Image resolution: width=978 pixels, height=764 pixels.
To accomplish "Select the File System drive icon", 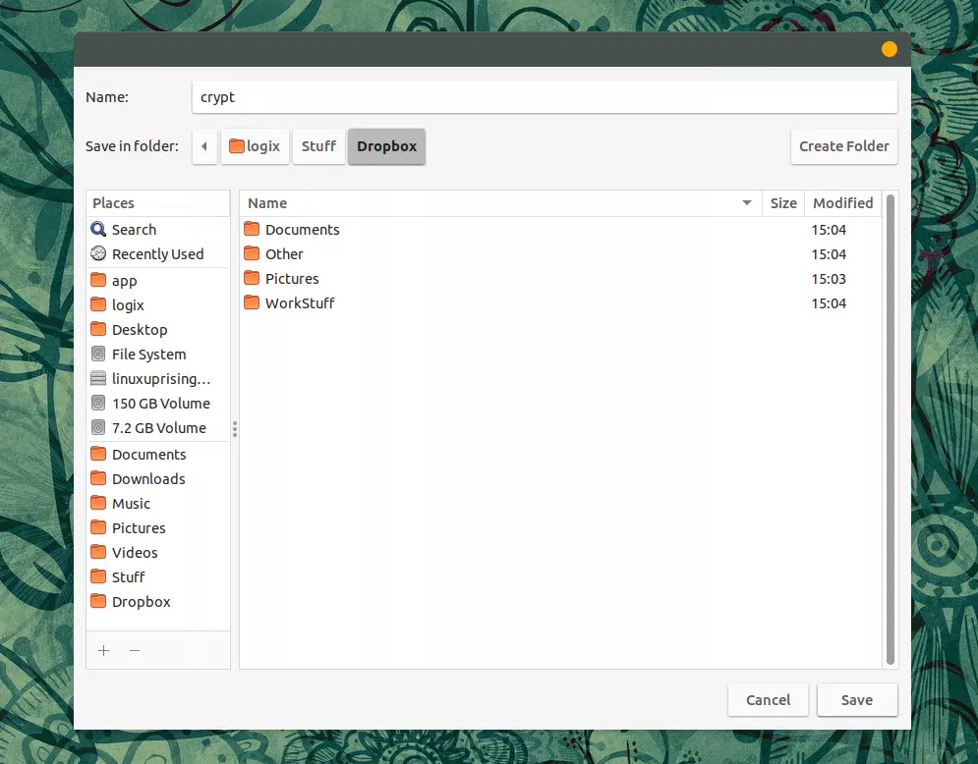I will point(98,355).
